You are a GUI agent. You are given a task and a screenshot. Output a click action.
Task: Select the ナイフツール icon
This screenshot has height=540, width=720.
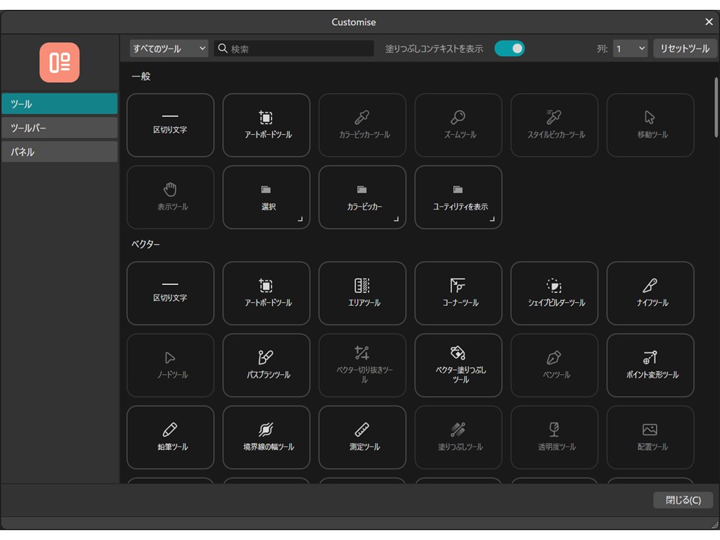click(650, 285)
